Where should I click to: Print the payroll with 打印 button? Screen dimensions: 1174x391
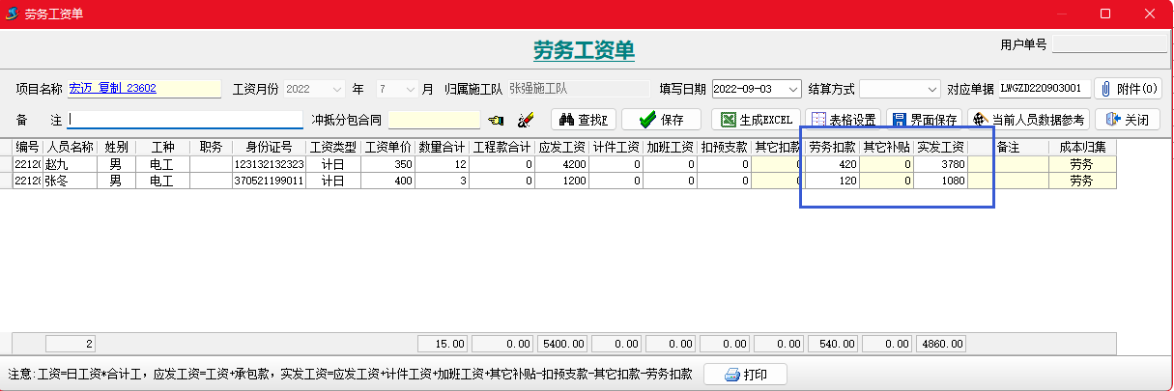coord(743,375)
